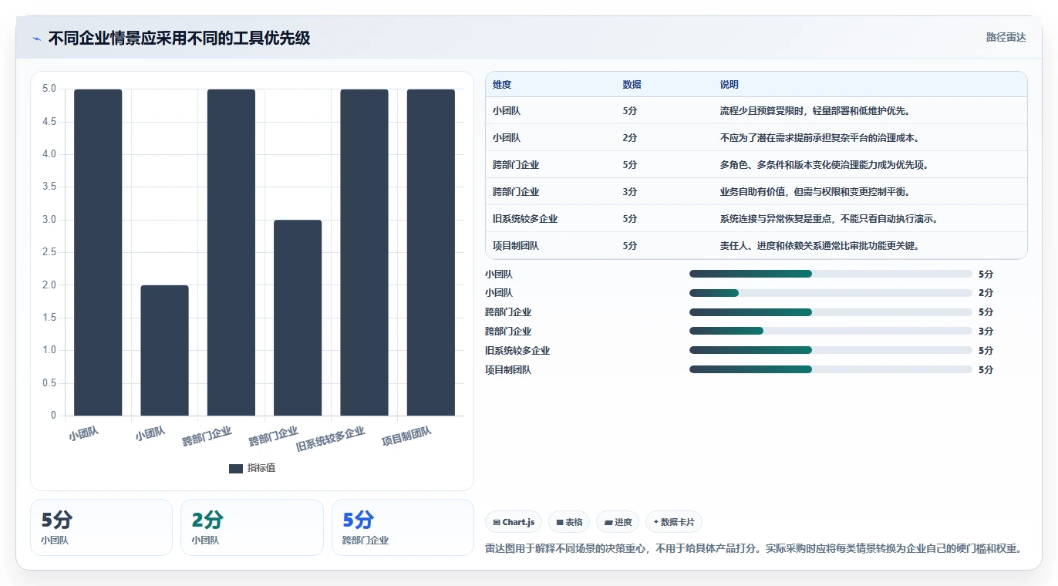The height and width of the screenshot is (586, 1058).
Task: Click the 旧系统较多企业 cell in the table
Action: point(525,219)
